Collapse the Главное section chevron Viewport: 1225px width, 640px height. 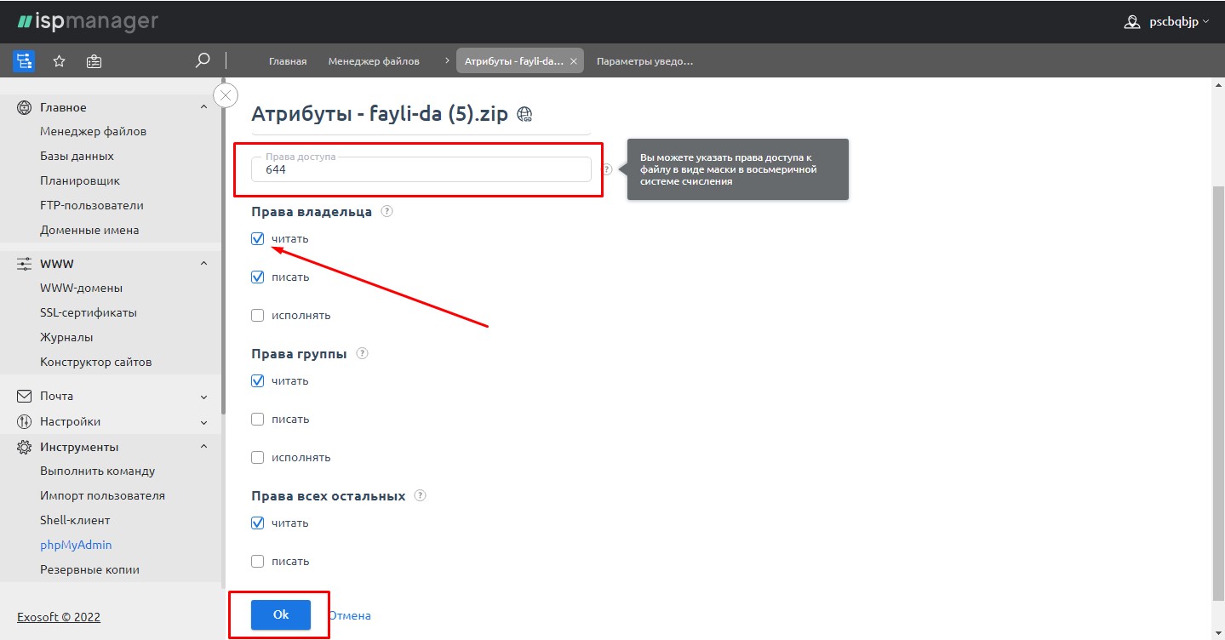[203, 107]
